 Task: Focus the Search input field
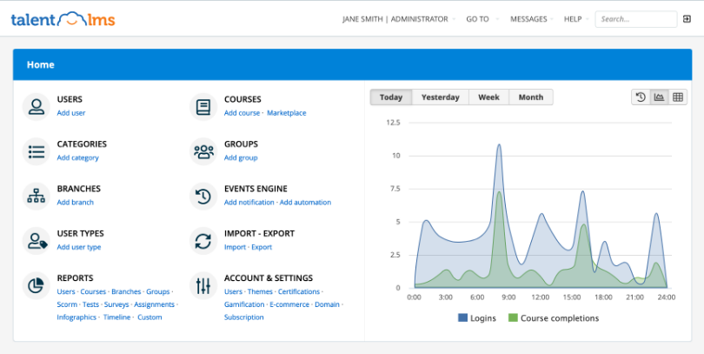click(x=636, y=19)
